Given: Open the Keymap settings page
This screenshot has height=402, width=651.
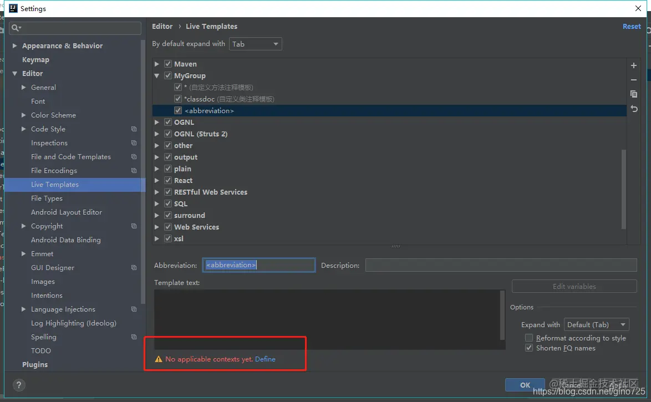Looking at the screenshot, I should (x=35, y=60).
